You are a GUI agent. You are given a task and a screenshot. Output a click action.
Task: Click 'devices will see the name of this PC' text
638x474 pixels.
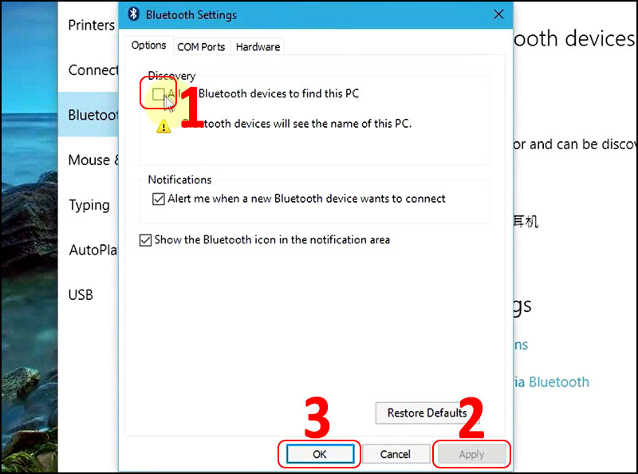pos(323,124)
